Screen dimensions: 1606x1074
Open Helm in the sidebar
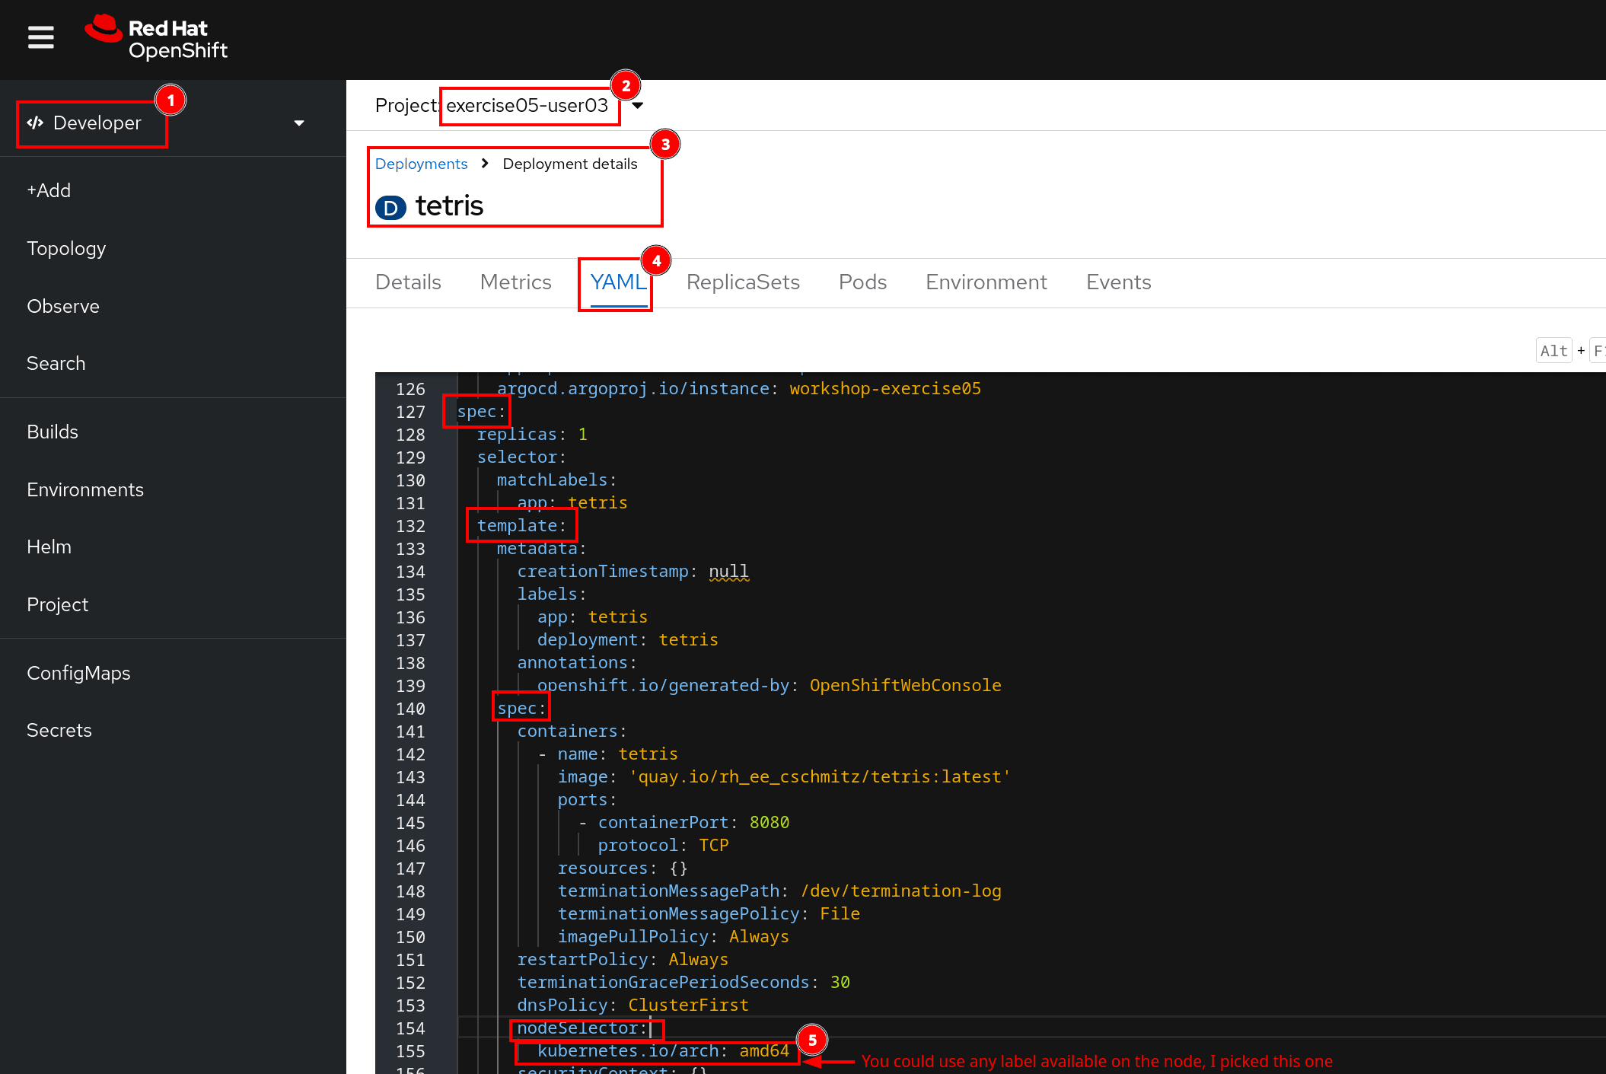click(x=49, y=547)
